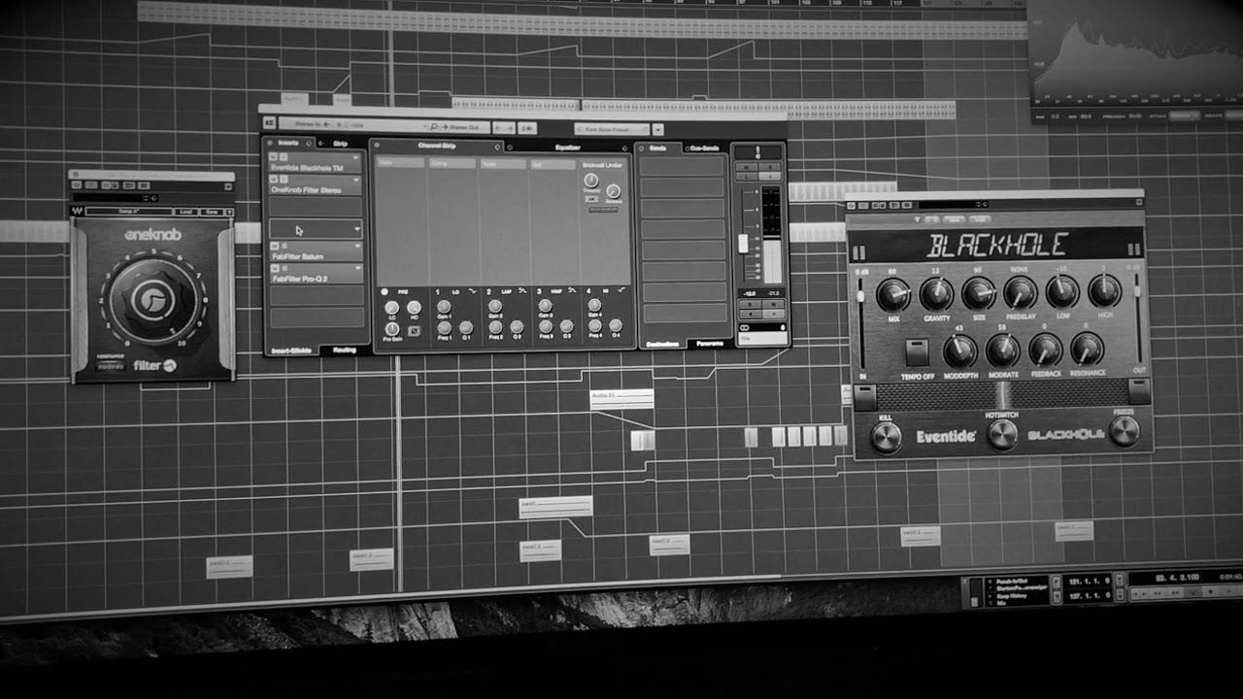Image resolution: width=1243 pixels, height=699 pixels.
Task: Open dropdown arrow right of preset field
Action: tap(657, 130)
